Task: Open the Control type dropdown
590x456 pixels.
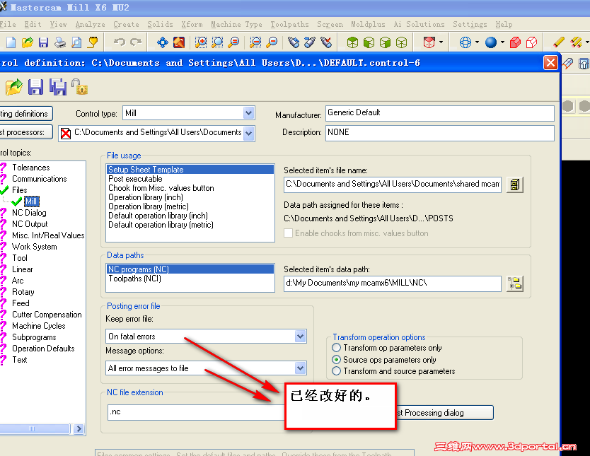Action: click(249, 113)
